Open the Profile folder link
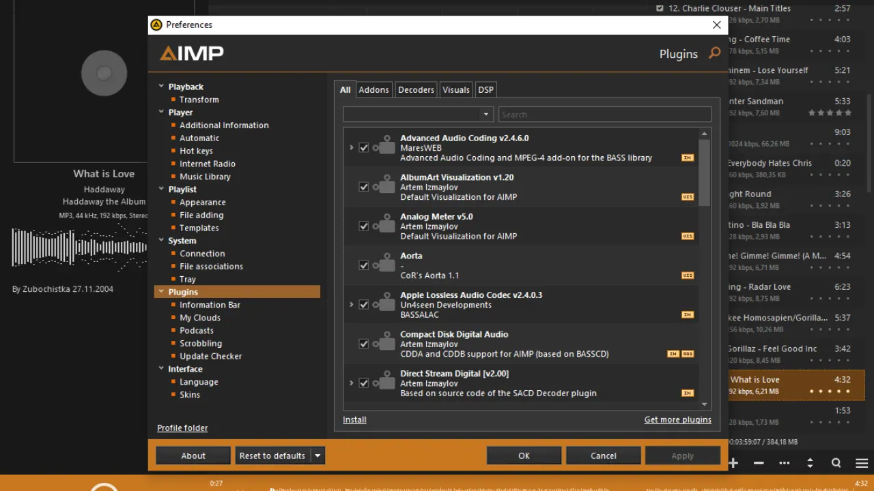The width and height of the screenshot is (874, 491). coord(182,428)
